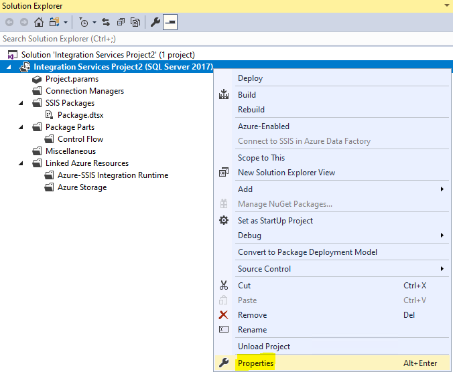Screen dimensions: 453x372
Task: Click the Linked Azure Resources folder icon
Action: coord(37,163)
